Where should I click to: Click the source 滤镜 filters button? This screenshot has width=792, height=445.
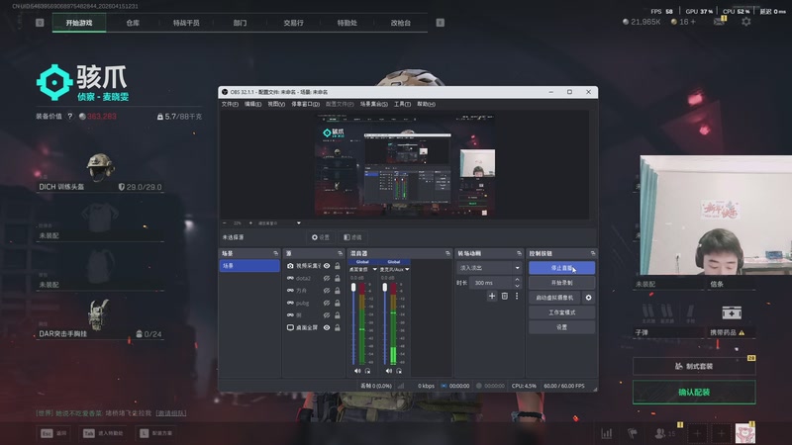[352, 237]
